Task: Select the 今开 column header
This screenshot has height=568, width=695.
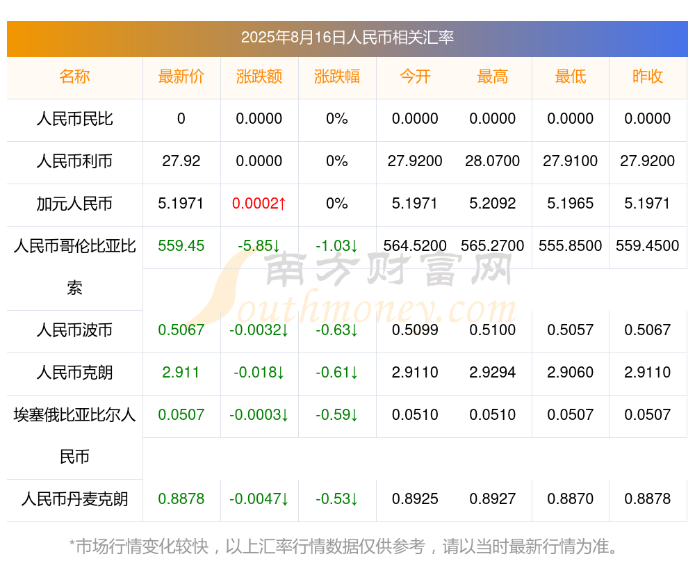Action: (x=415, y=76)
